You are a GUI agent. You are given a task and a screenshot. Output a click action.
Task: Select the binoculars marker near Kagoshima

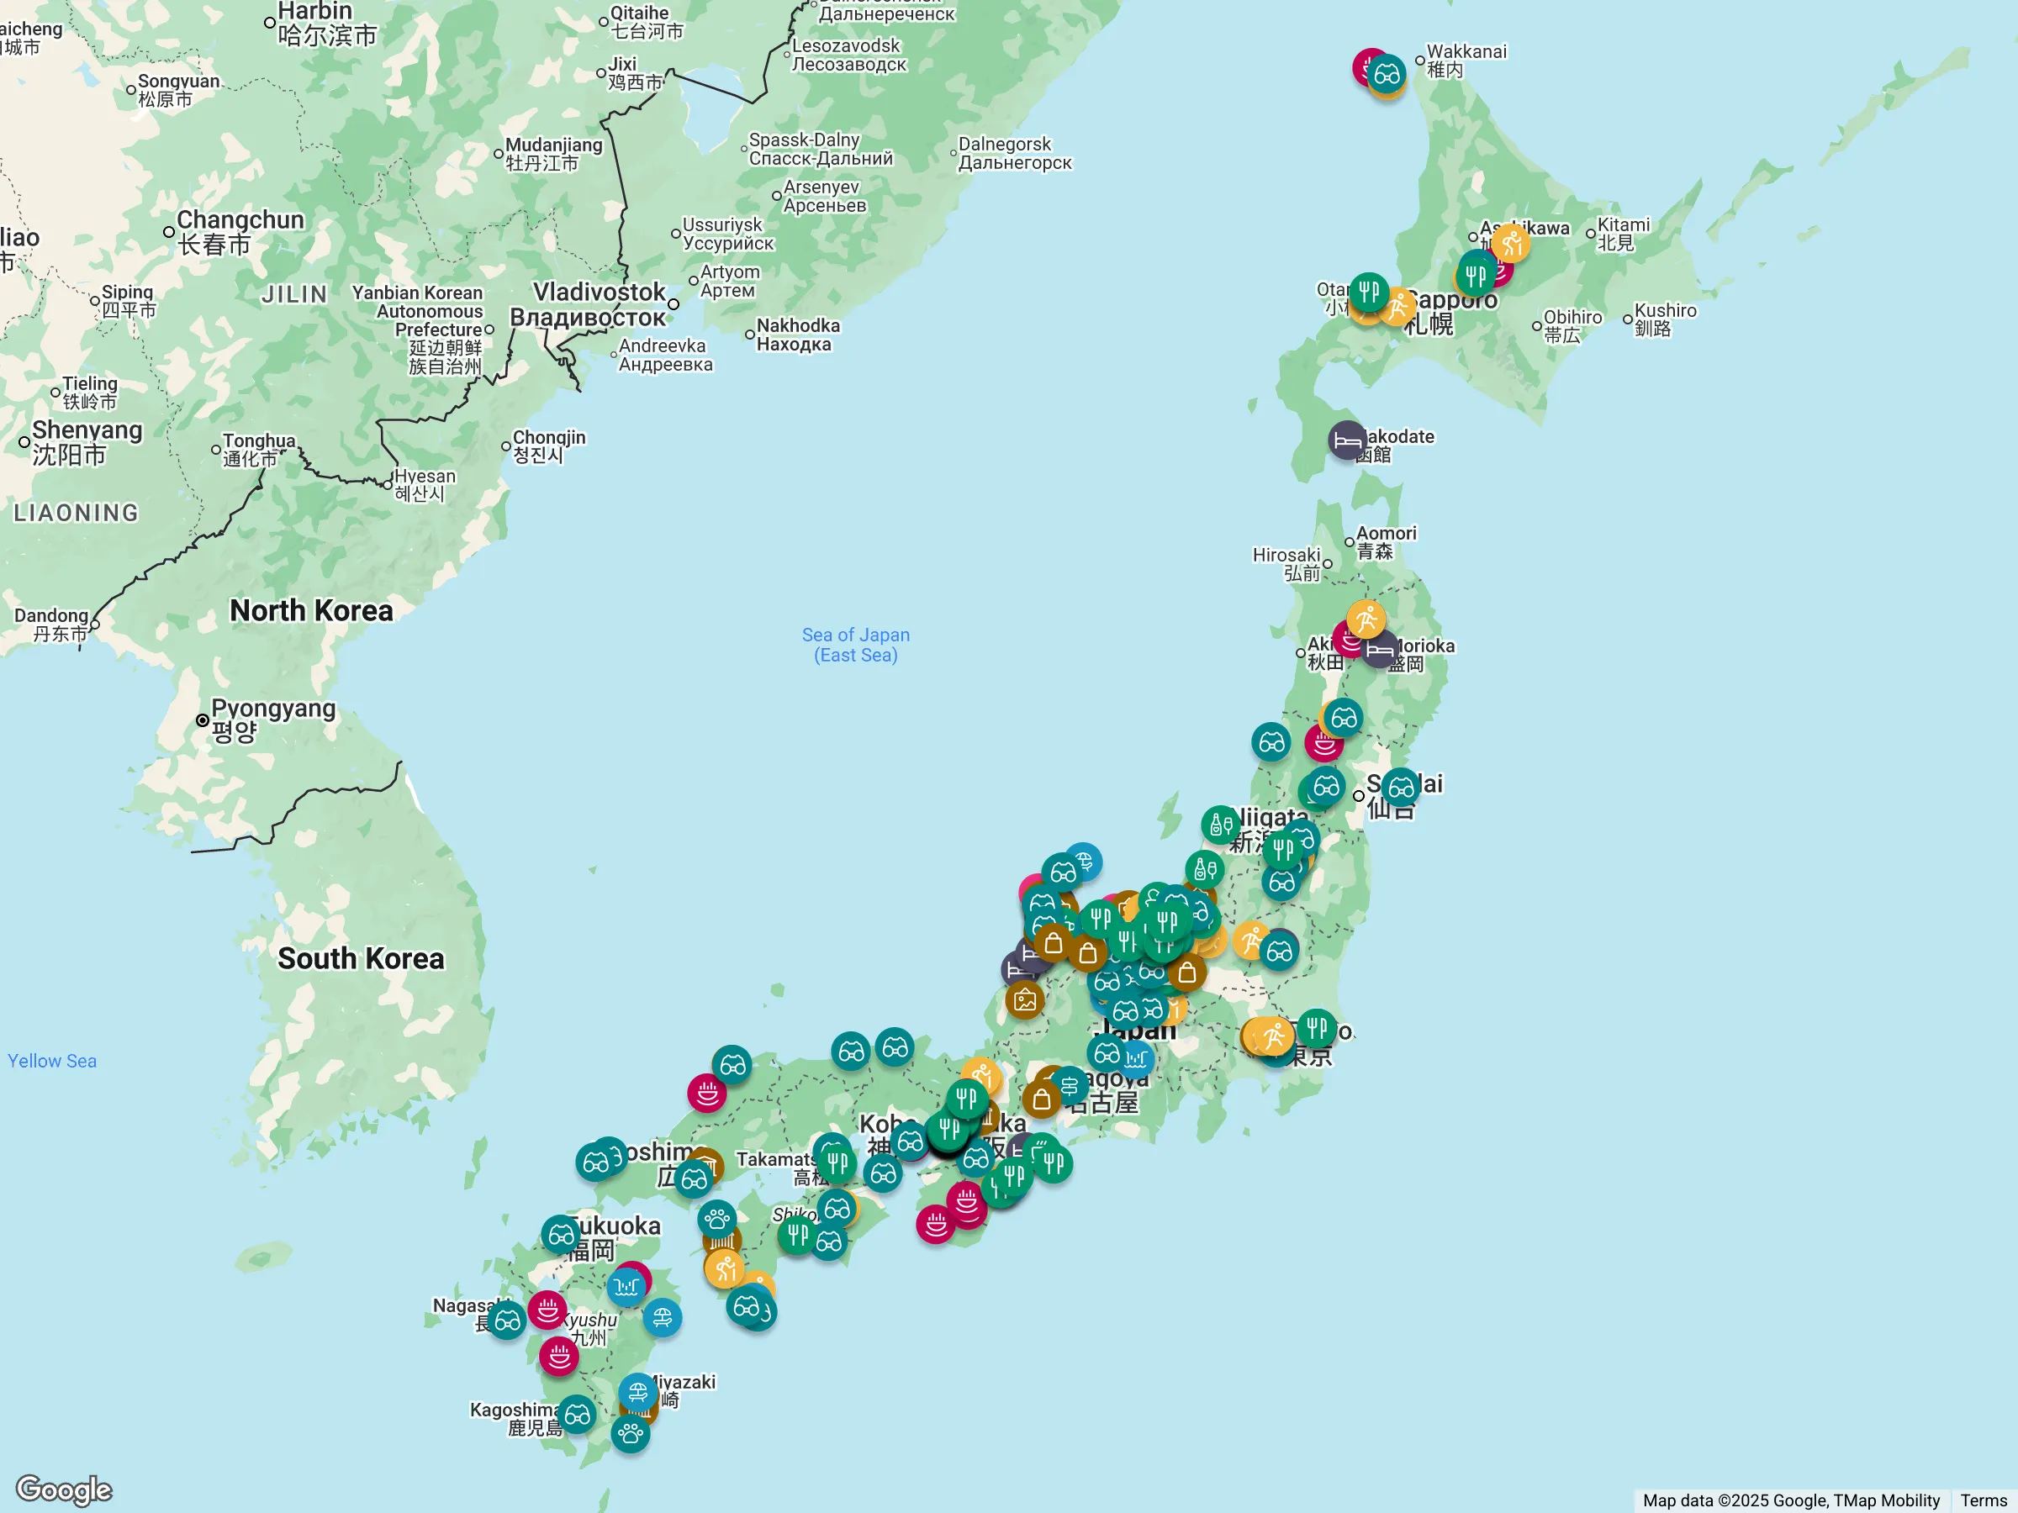(x=578, y=1414)
